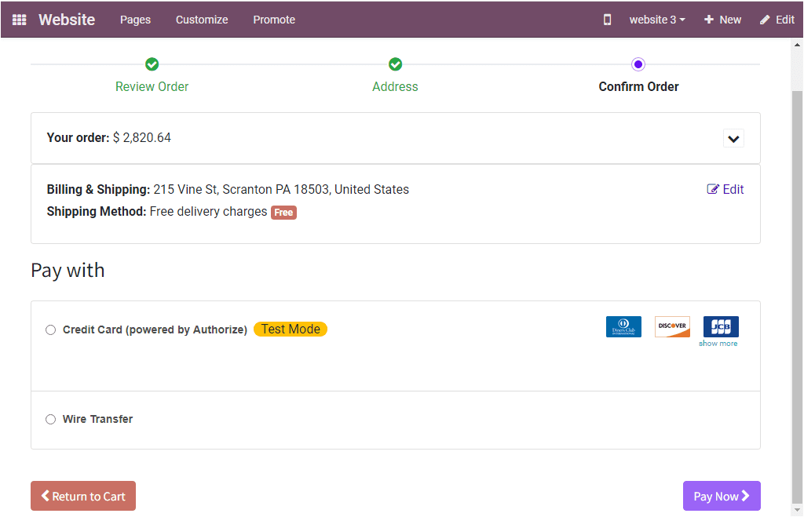The width and height of the screenshot is (804, 517).
Task: Open the Promote menu
Action: coord(273,19)
